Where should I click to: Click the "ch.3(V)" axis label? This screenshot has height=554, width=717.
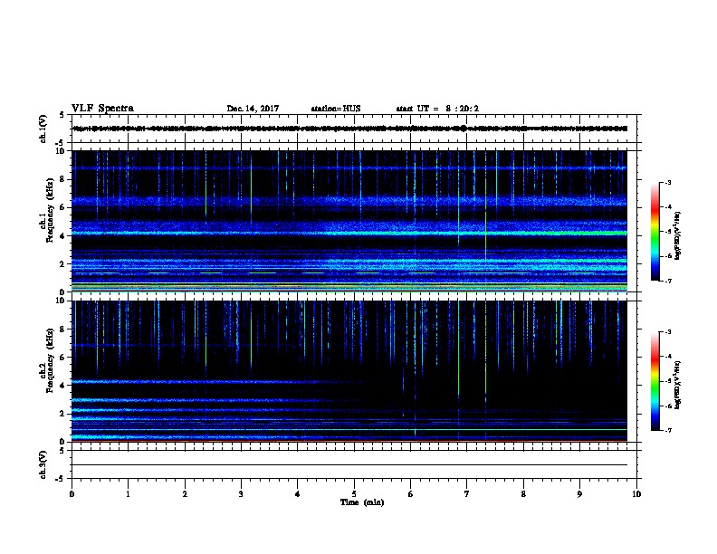click(43, 464)
